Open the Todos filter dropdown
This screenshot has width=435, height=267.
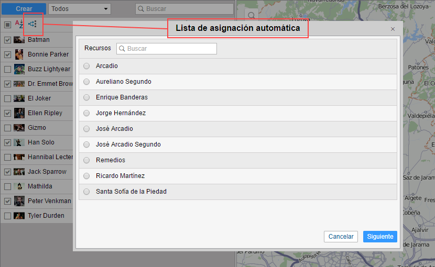click(80, 9)
